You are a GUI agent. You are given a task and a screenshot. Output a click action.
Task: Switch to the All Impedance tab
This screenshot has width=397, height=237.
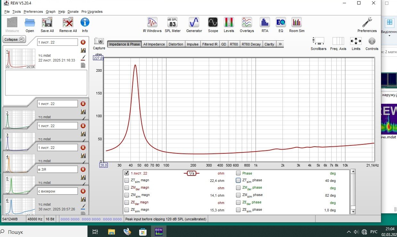pos(154,44)
